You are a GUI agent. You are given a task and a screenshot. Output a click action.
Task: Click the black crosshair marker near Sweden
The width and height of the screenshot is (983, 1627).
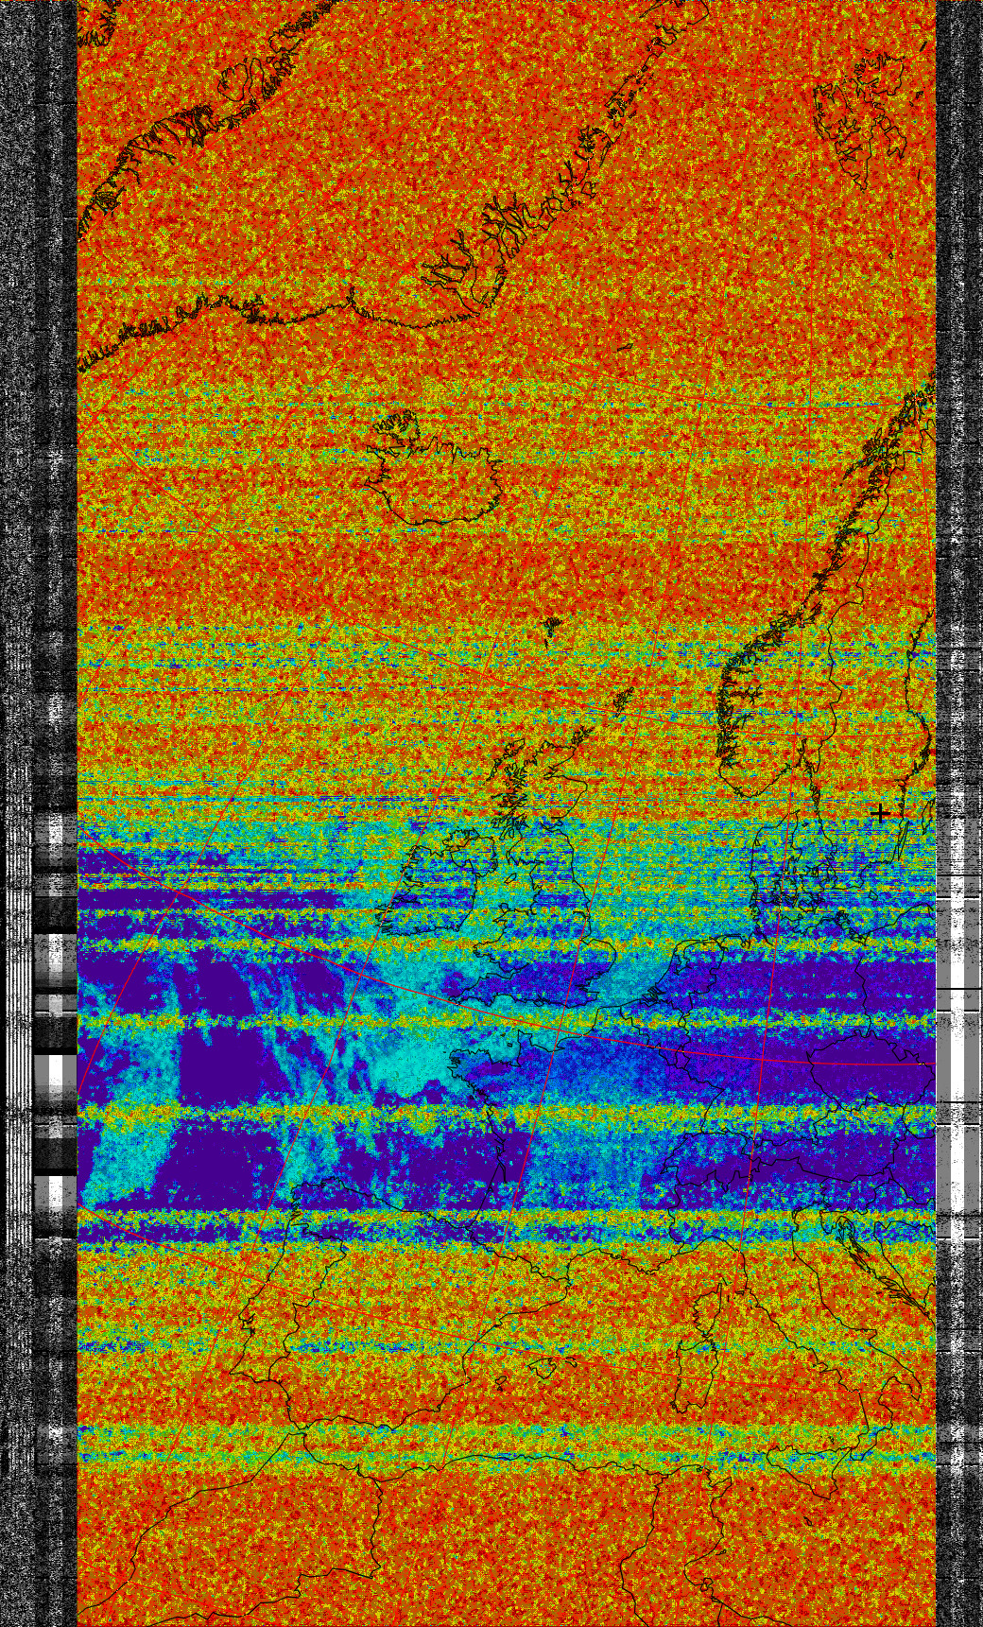pyautogui.click(x=880, y=812)
